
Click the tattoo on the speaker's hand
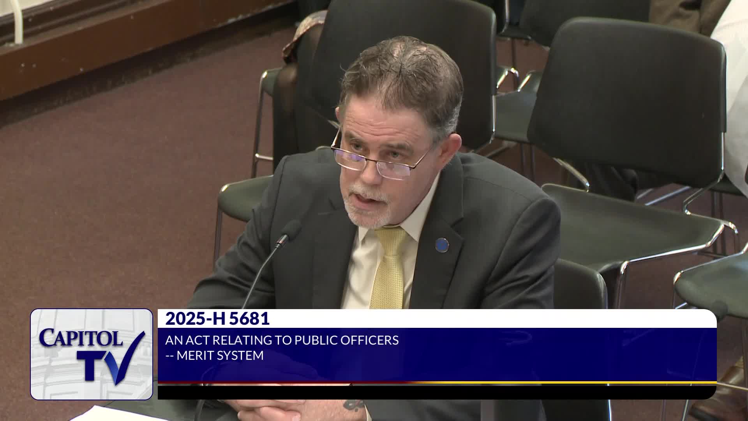coord(354,405)
